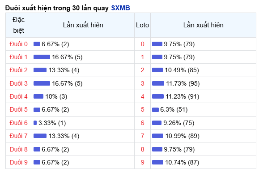This screenshot has height=173, width=259.
Task: Click the Đặc biệt column header
Action: 19,25
